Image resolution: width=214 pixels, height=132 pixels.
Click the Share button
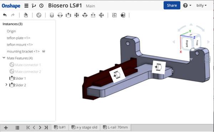click(x=172, y=5)
